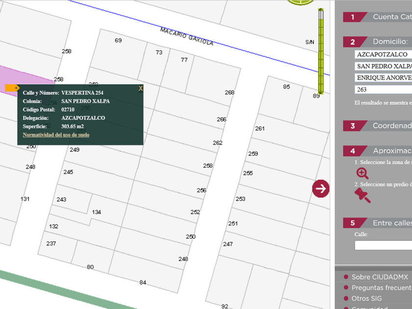Expand the Aproximación section header
The width and height of the screenshot is (412, 309).
(391, 151)
